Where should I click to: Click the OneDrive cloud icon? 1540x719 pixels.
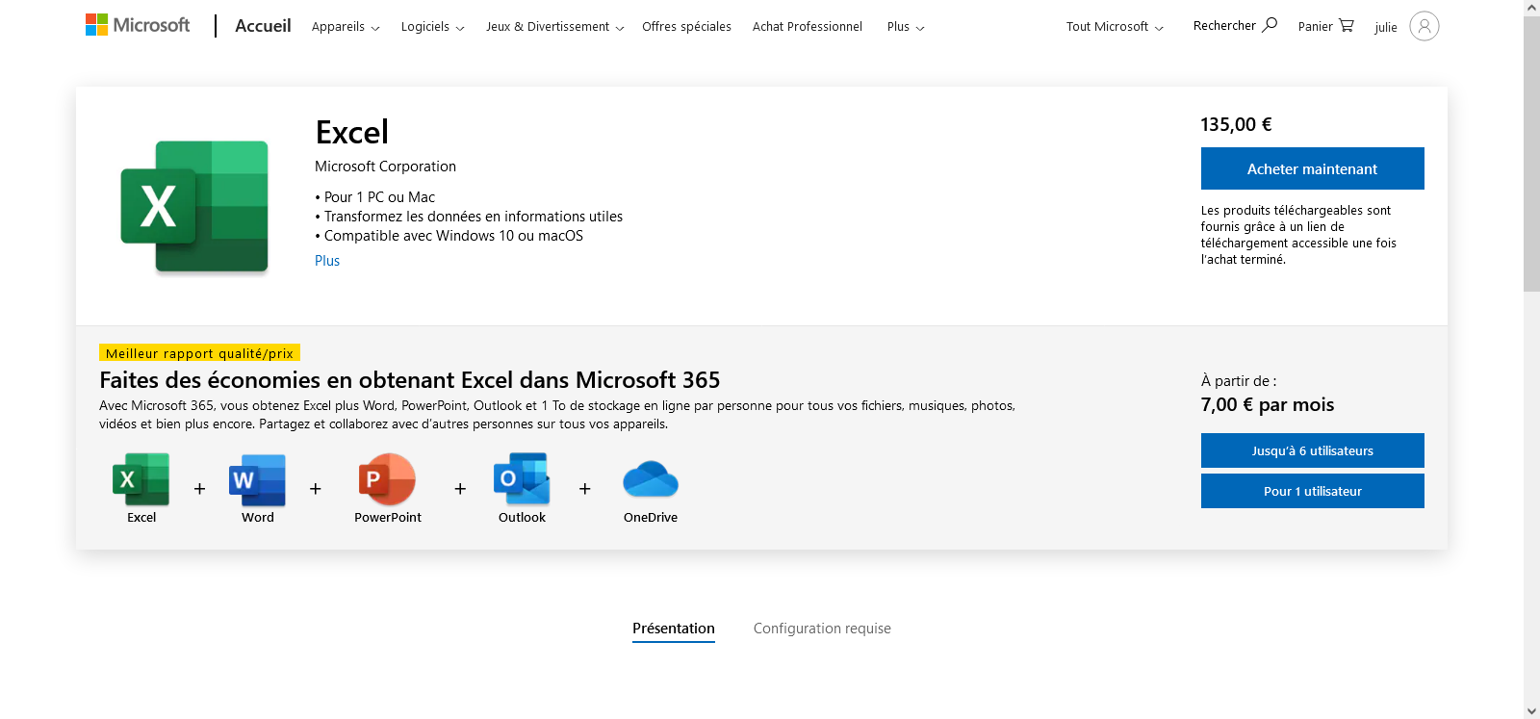coord(651,479)
